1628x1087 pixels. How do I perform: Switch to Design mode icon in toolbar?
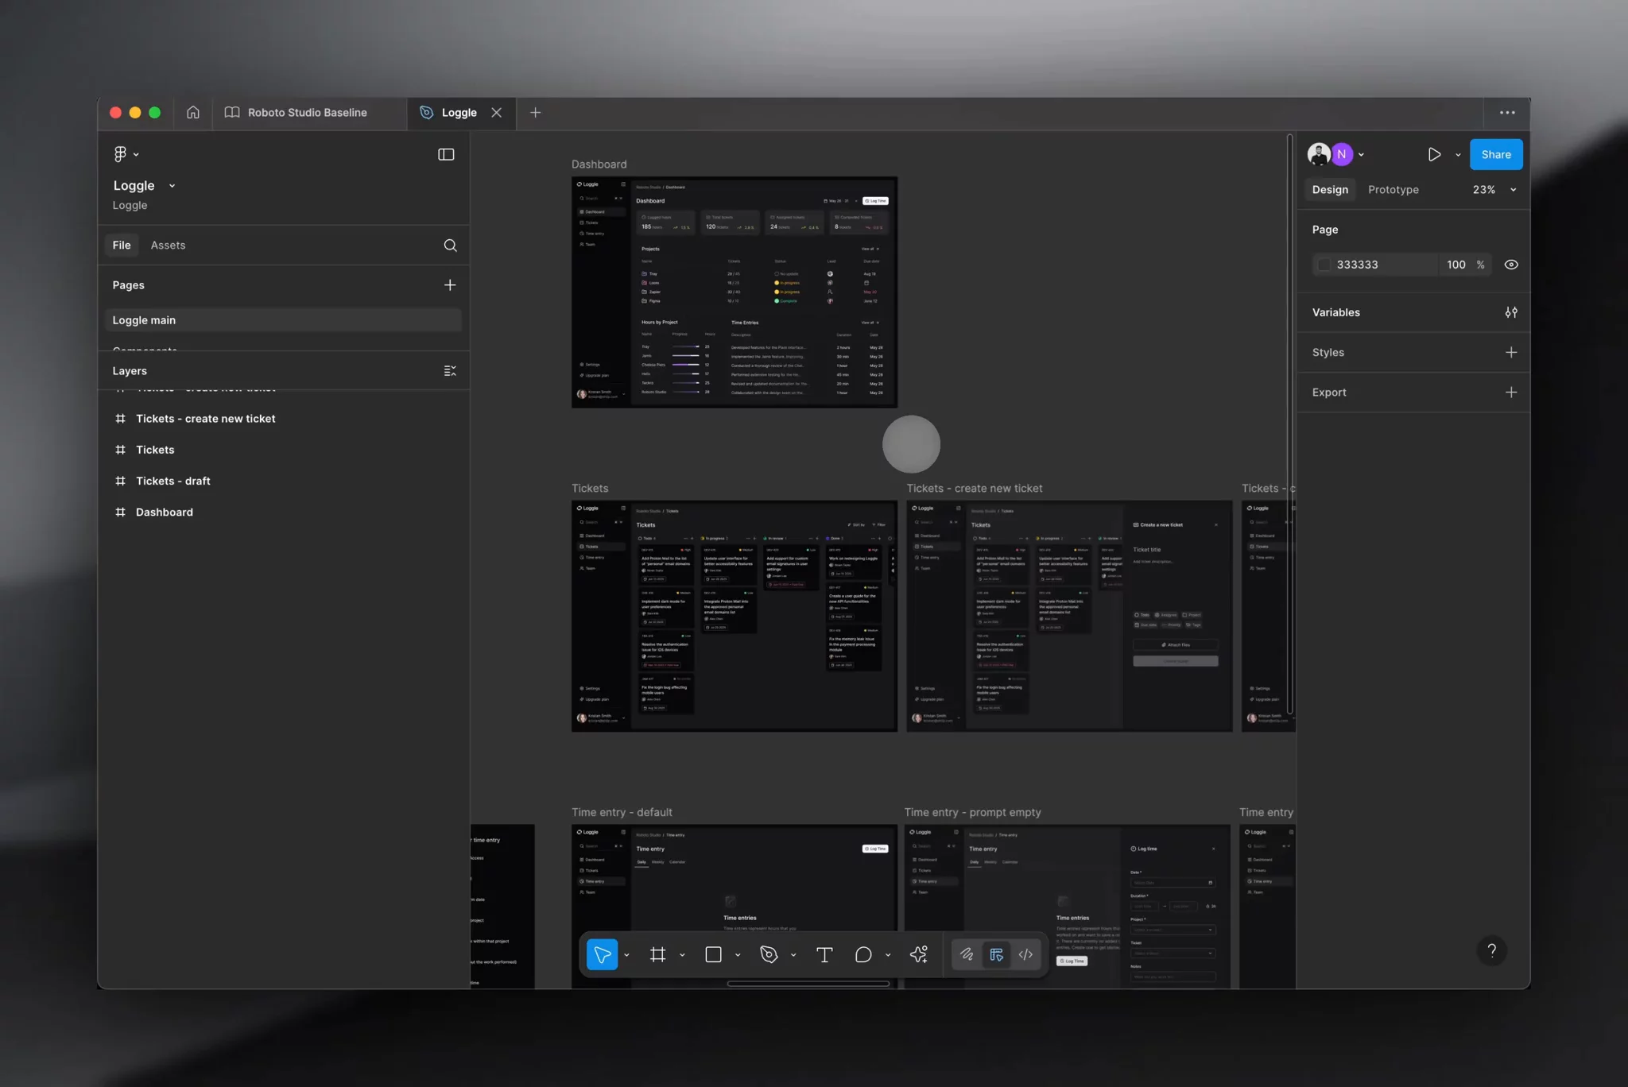[x=996, y=954]
